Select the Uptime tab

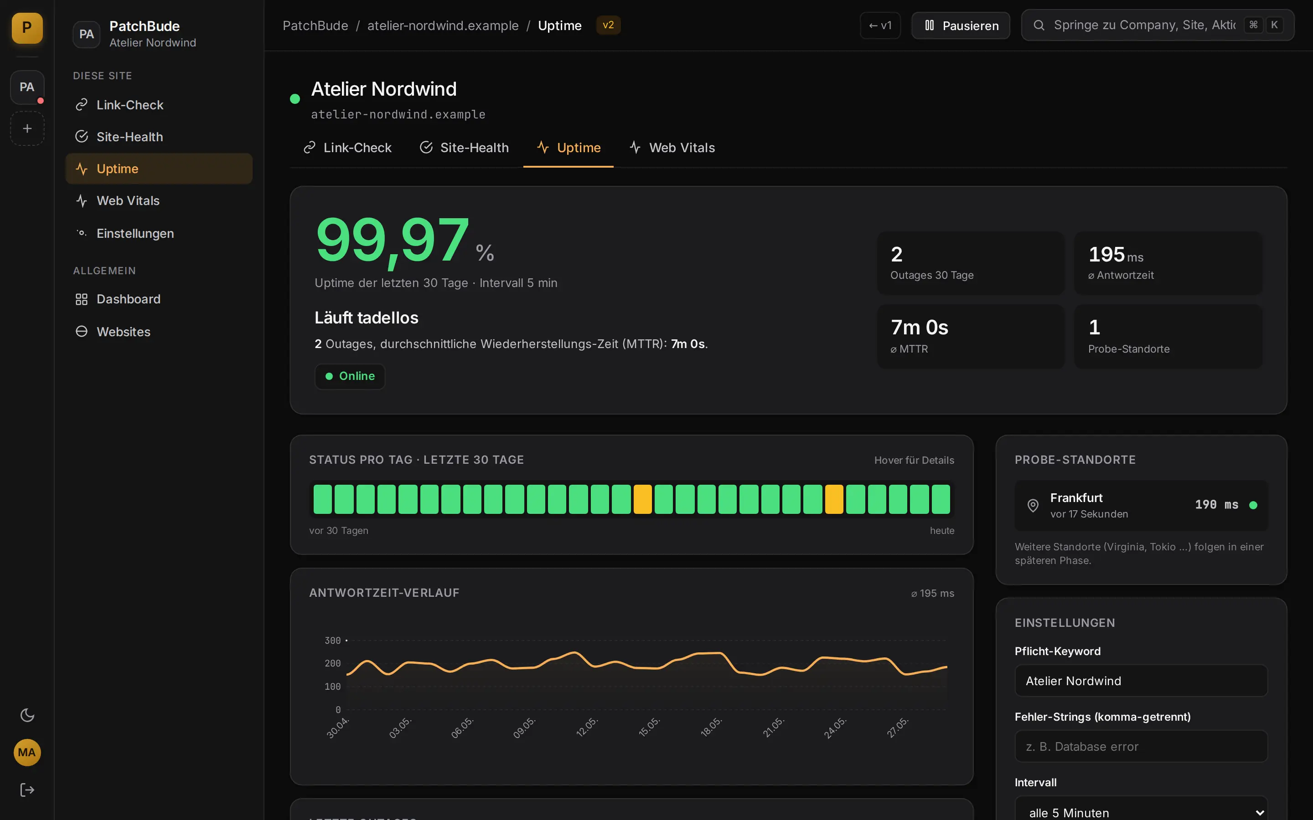568,148
